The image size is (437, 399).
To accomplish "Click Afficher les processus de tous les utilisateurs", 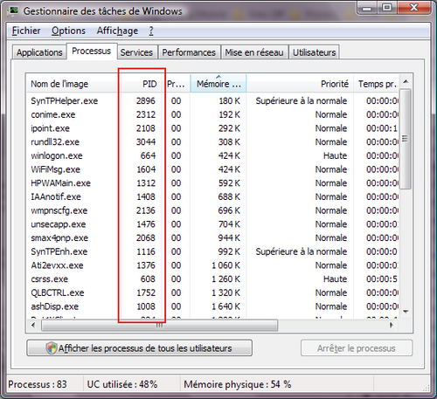I will (139, 348).
